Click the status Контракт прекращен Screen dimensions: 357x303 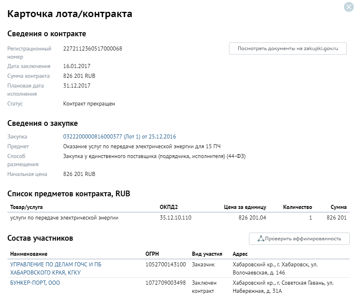89,103
